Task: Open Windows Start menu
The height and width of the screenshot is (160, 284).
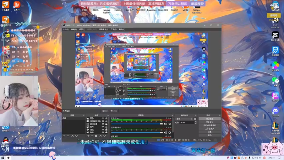Action: point(2,158)
